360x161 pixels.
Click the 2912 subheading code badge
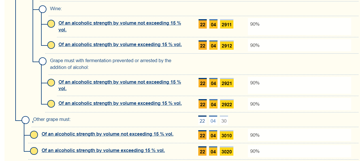(x=227, y=46)
